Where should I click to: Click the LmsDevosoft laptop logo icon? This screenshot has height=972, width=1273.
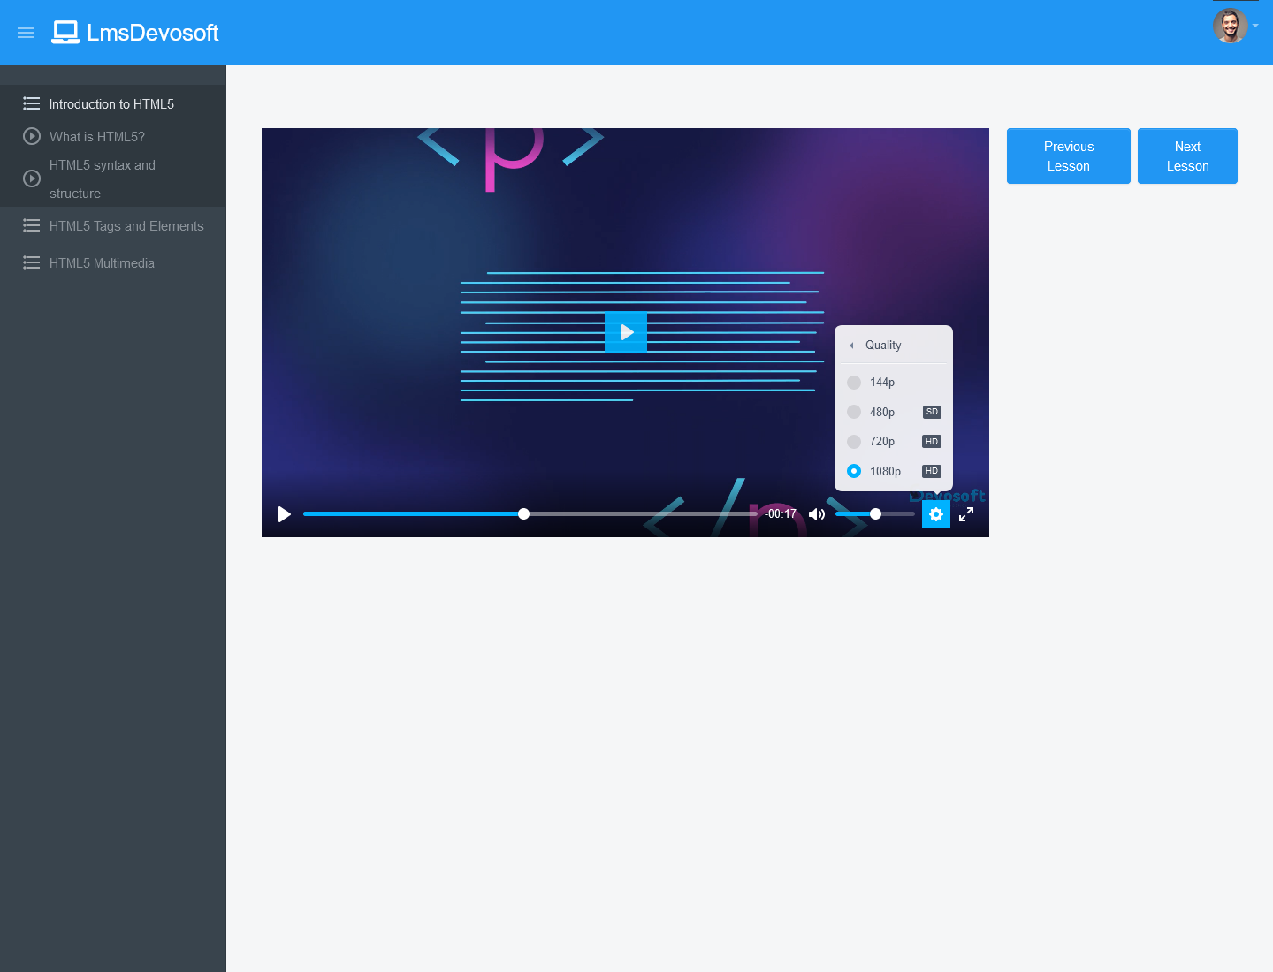pyautogui.click(x=65, y=33)
